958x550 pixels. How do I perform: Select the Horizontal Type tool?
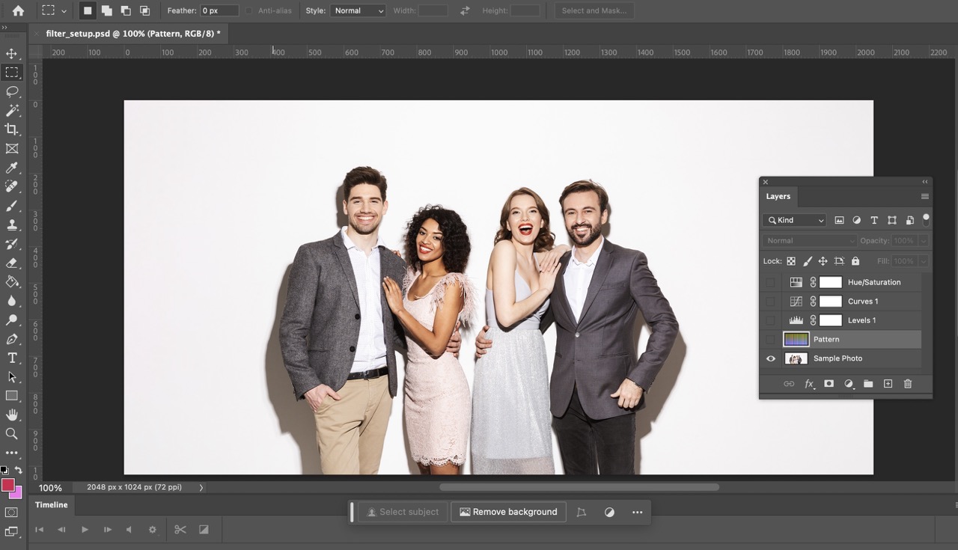click(x=12, y=358)
